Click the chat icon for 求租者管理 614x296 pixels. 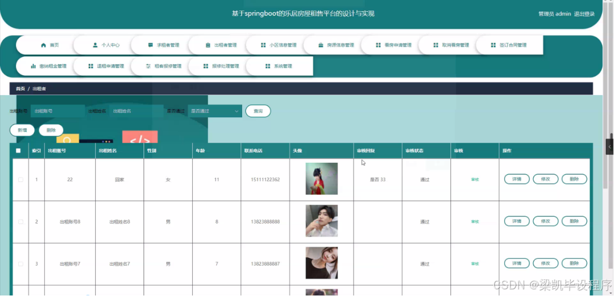150,45
